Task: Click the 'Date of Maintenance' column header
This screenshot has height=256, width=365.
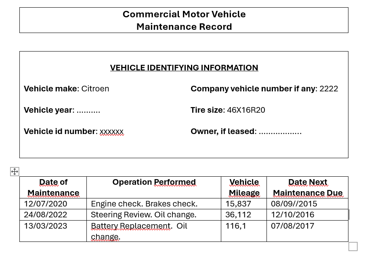Action: pos(53,188)
